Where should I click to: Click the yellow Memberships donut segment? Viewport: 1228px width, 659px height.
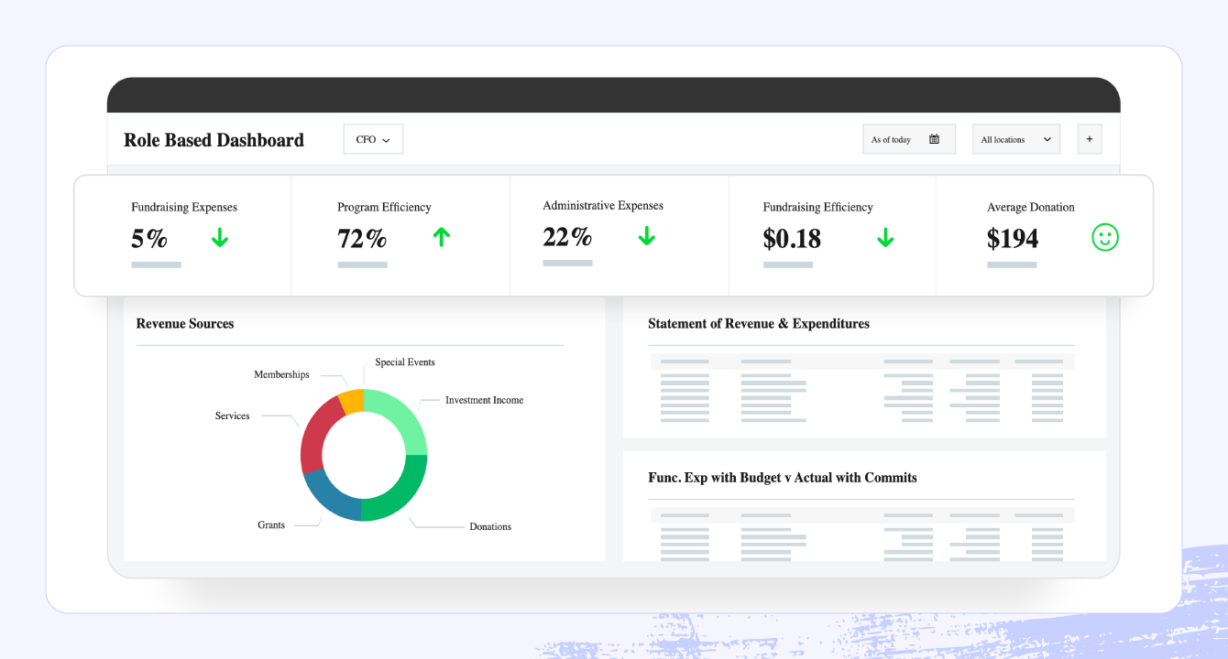(352, 401)
